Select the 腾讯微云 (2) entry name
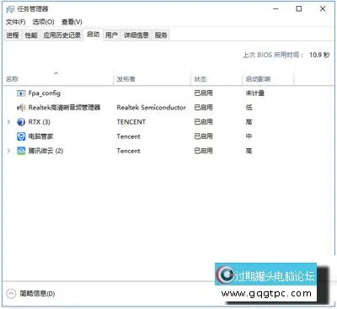The width and height of the screenshot is (337, 309). coord(45,151)
